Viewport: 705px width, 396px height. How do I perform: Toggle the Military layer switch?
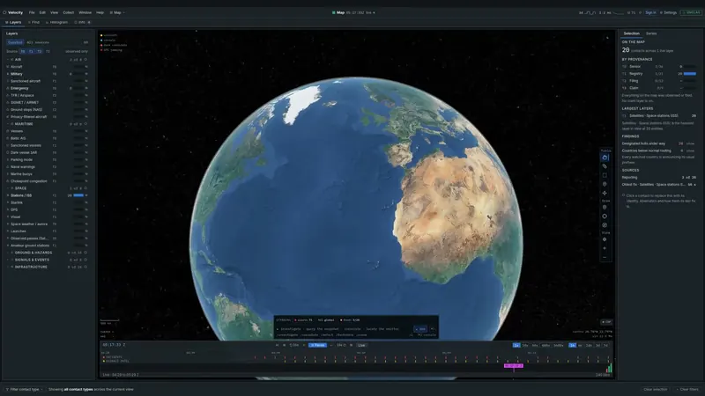(x=79, y=74)
